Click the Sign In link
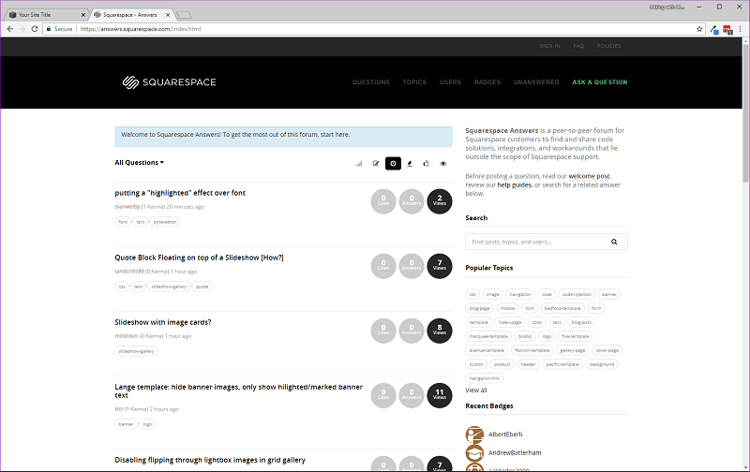 click(x=550, y=46)
